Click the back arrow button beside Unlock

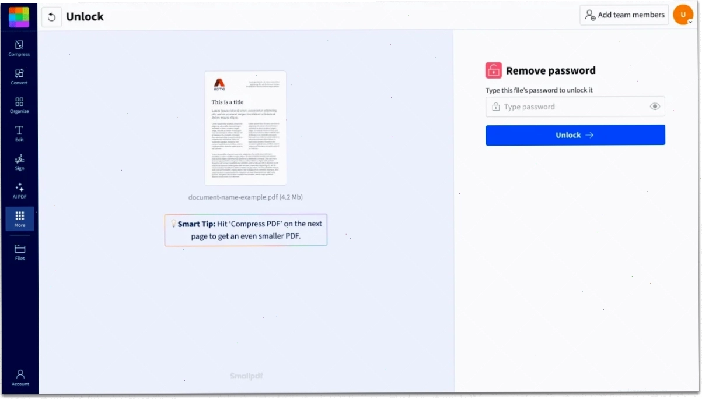click(51, 17)
